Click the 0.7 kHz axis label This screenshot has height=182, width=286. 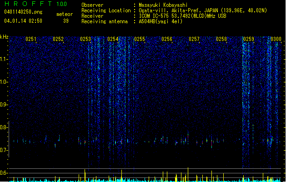4,150
